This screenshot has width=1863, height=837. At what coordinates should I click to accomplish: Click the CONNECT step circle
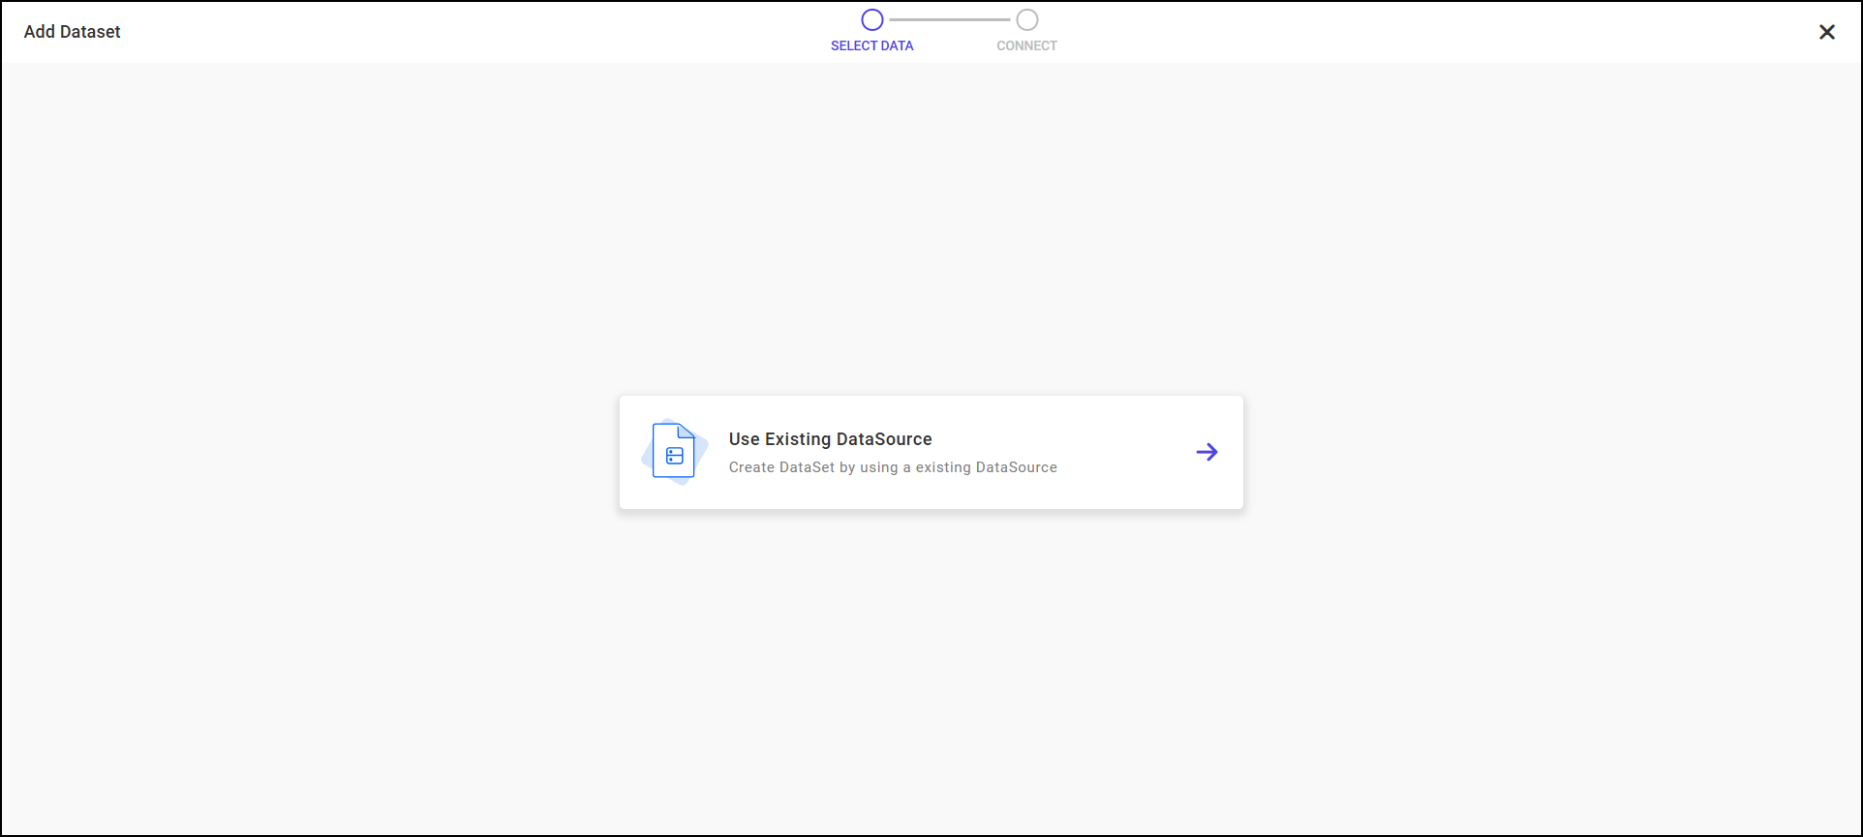point(1026,19)
